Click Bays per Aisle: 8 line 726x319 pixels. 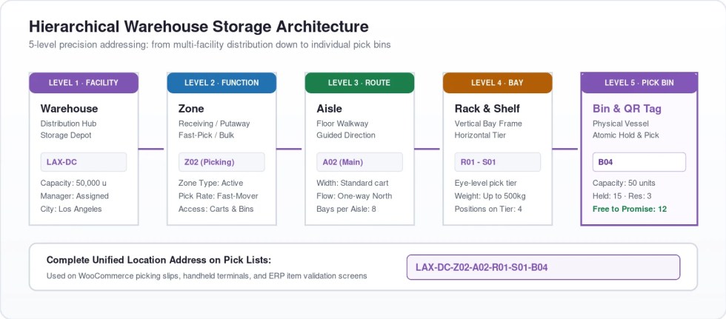click(346, 209)
